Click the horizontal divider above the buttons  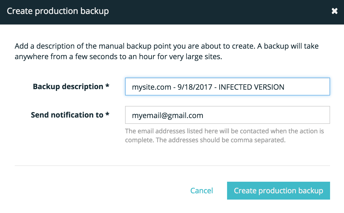(x=172, y=166)
